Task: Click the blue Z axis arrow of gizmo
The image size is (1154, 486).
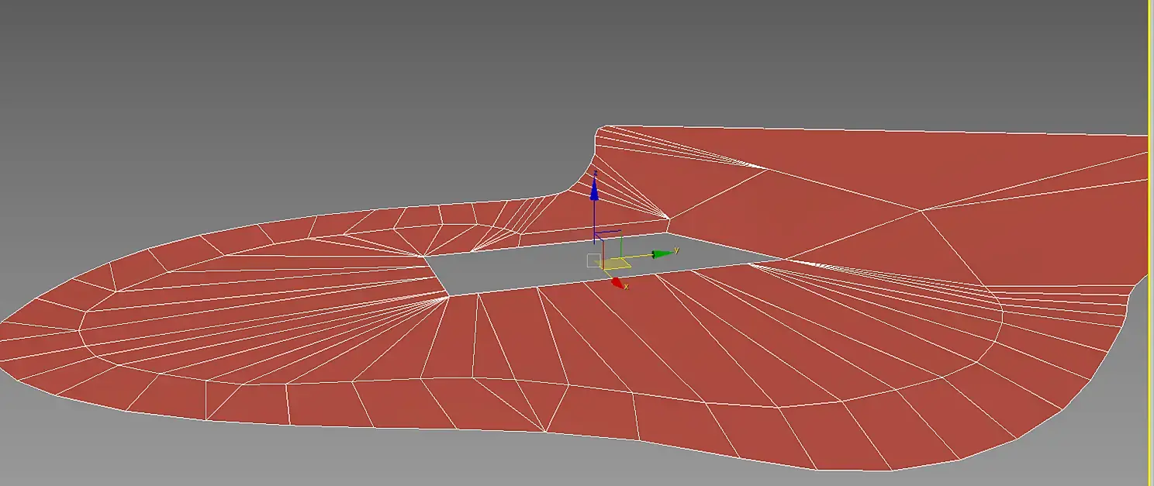Action: (594, 187)
